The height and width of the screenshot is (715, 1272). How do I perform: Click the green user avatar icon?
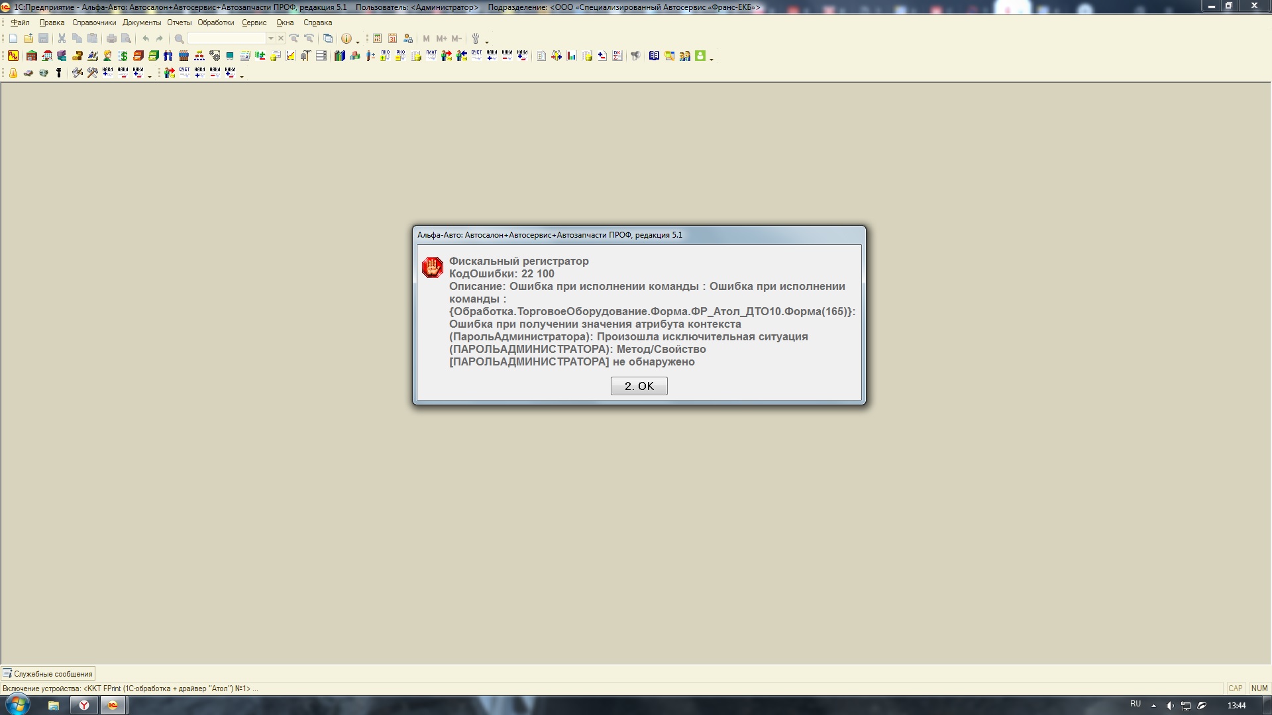(700, 56)
